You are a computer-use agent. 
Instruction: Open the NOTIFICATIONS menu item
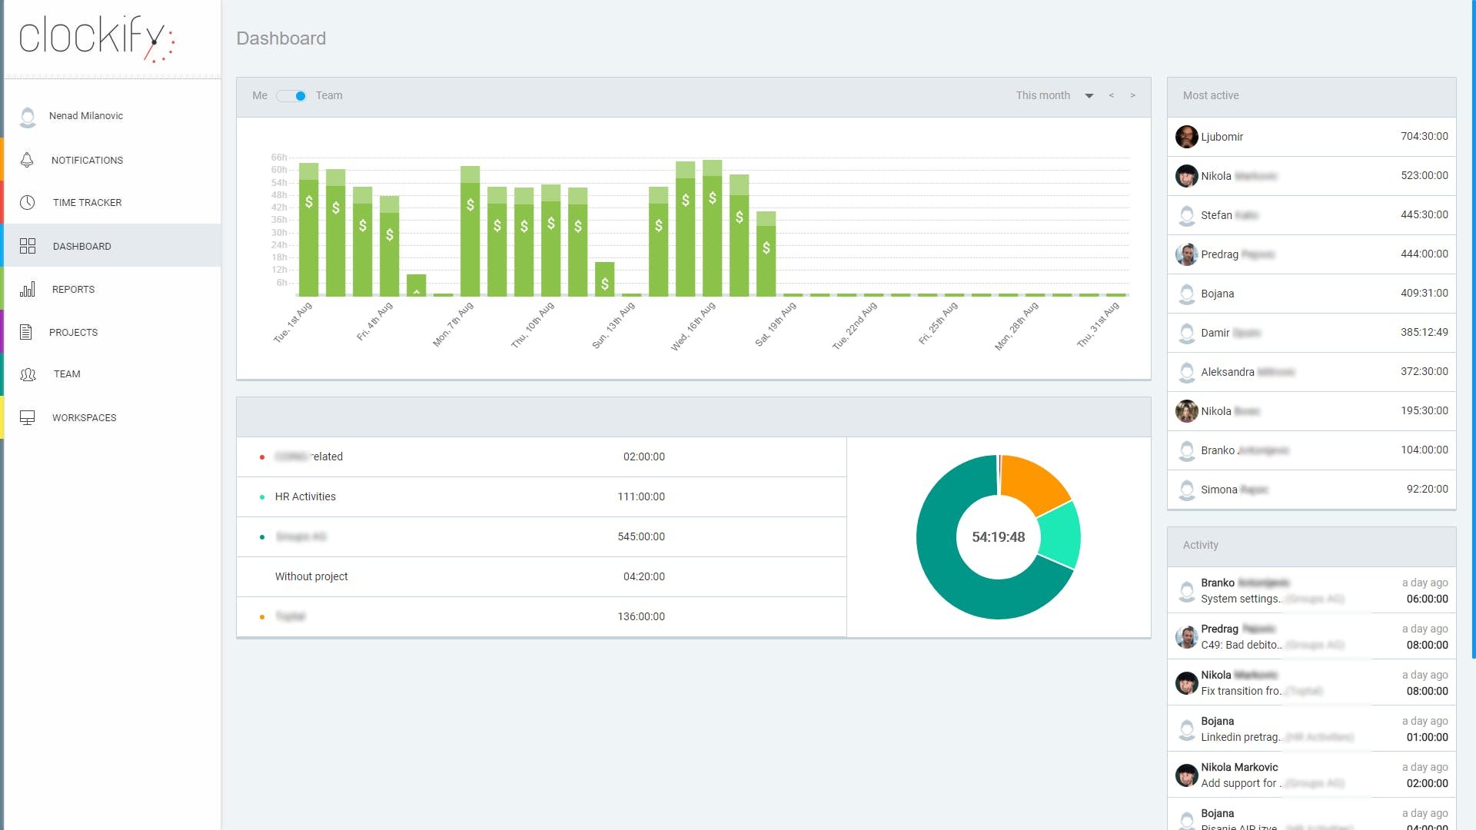[x=112, y=160]
